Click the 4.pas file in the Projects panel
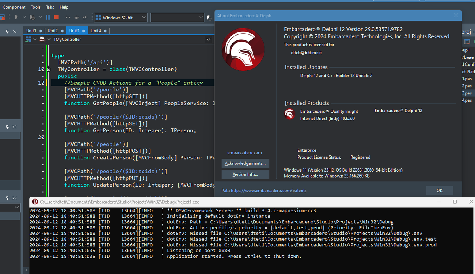Viewport: 475px width, 274px height. (x=467, y=100)
